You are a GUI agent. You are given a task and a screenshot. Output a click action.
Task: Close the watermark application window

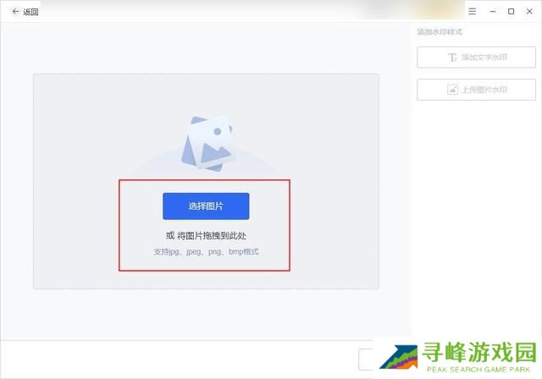point(529,11)
